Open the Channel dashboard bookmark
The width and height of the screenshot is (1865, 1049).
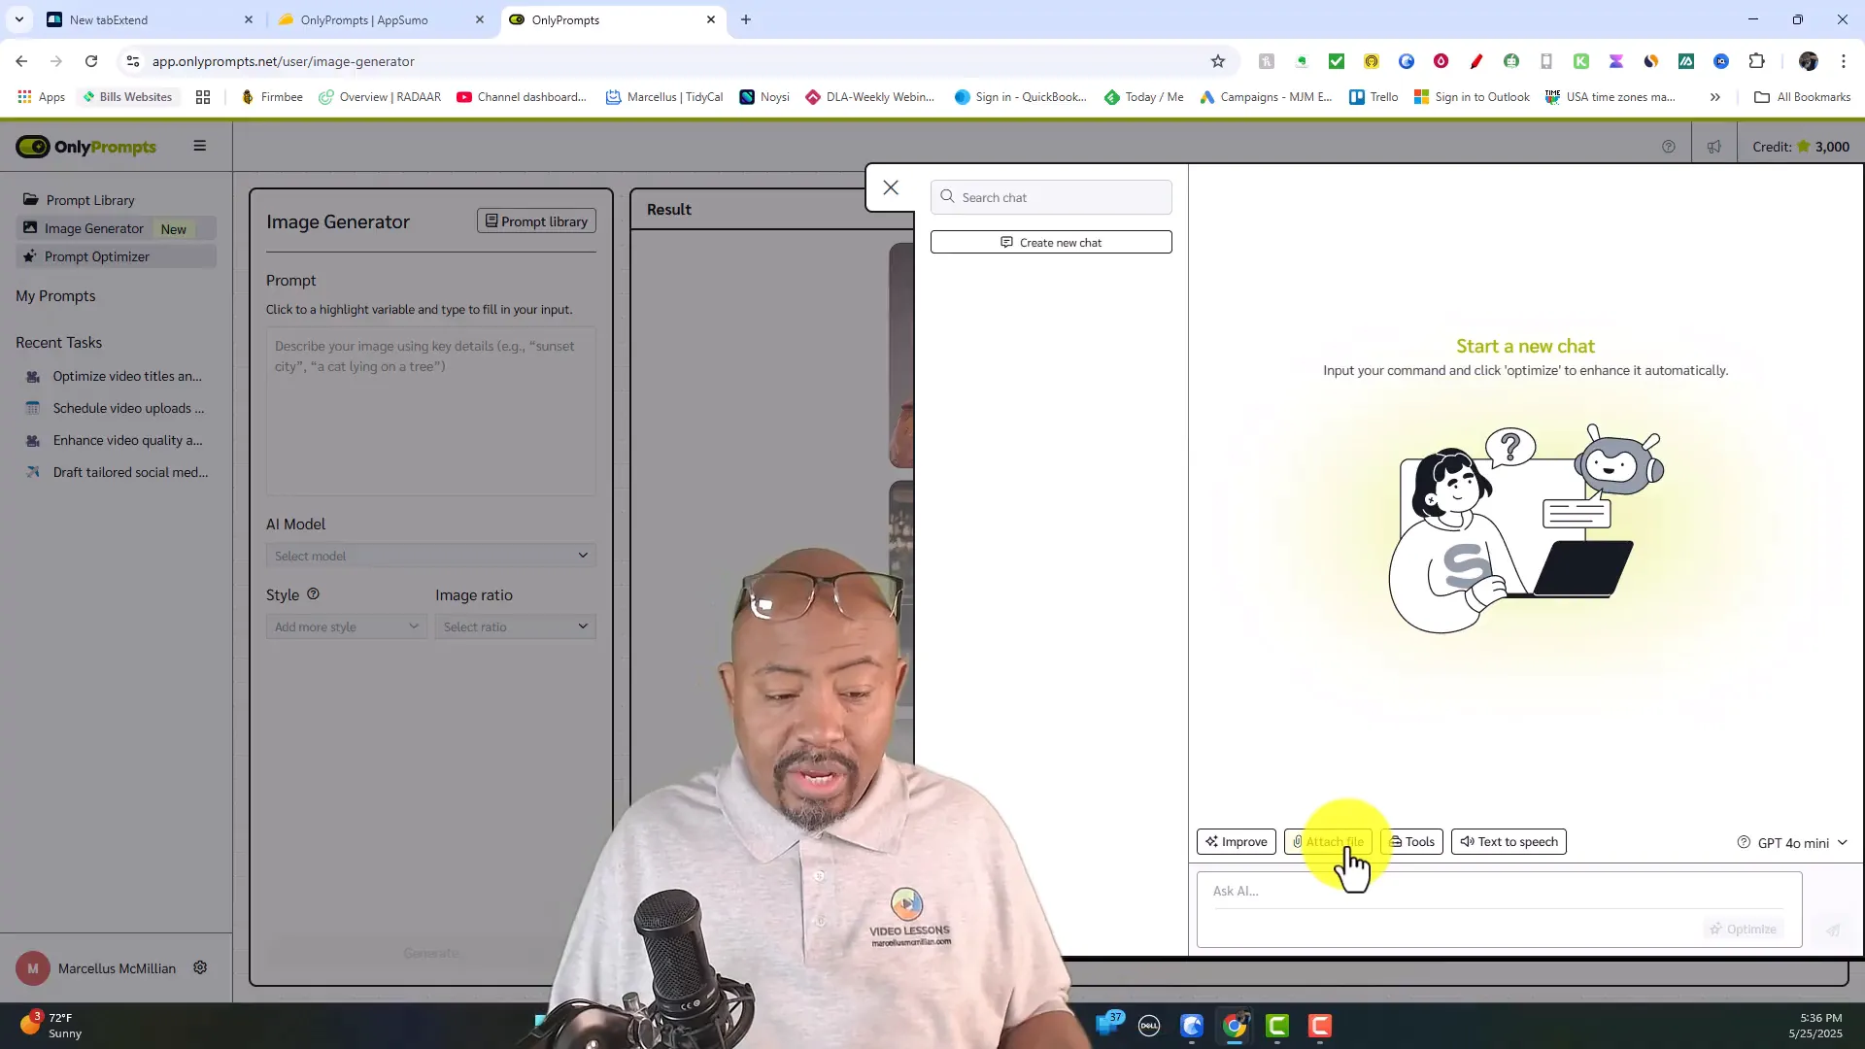coord(522,97)
